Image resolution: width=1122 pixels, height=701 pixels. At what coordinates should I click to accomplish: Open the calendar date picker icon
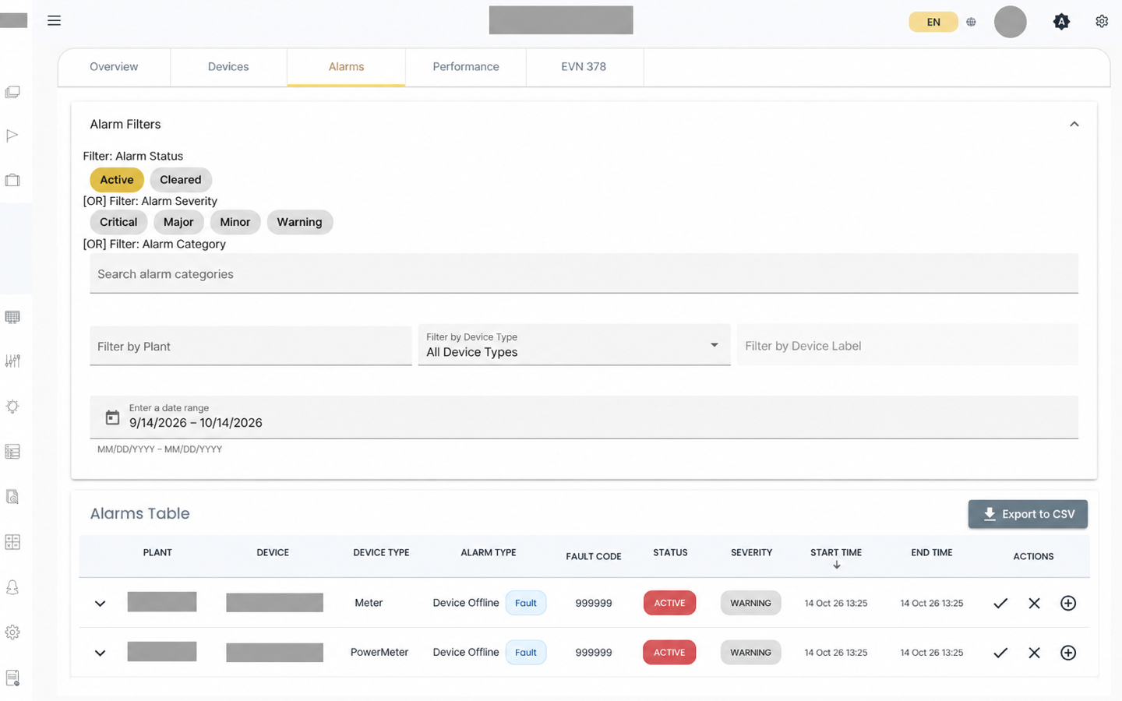coord(113,417)
